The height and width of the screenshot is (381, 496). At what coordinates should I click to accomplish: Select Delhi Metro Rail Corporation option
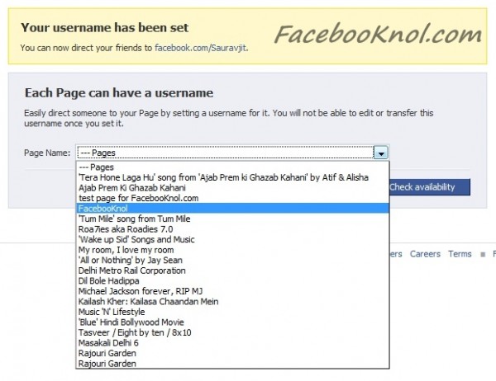click(232, 270)
